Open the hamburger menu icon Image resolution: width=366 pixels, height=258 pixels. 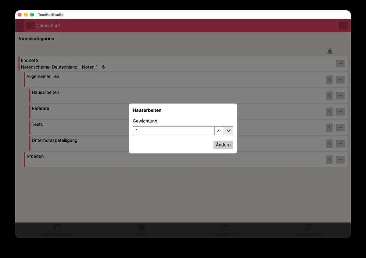pyautogui.click(x=20, y=25)
